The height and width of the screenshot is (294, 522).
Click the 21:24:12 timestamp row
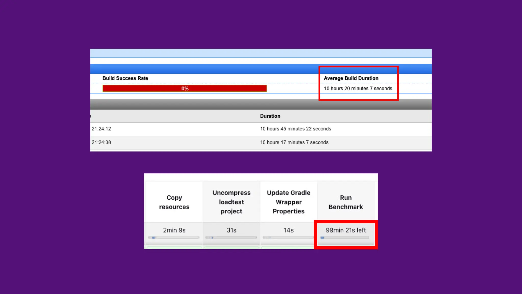[101, 129]
